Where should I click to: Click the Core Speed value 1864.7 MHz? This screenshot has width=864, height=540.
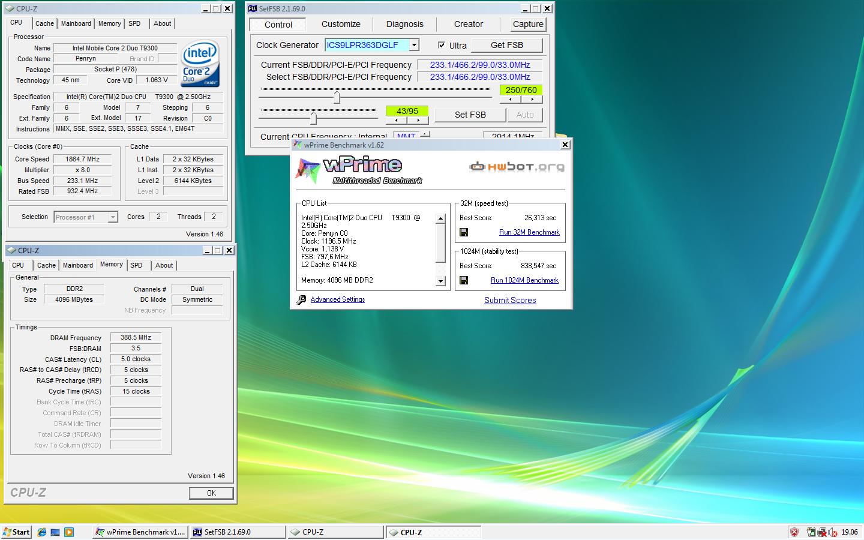pyautogui.click(x=82, y=159)
